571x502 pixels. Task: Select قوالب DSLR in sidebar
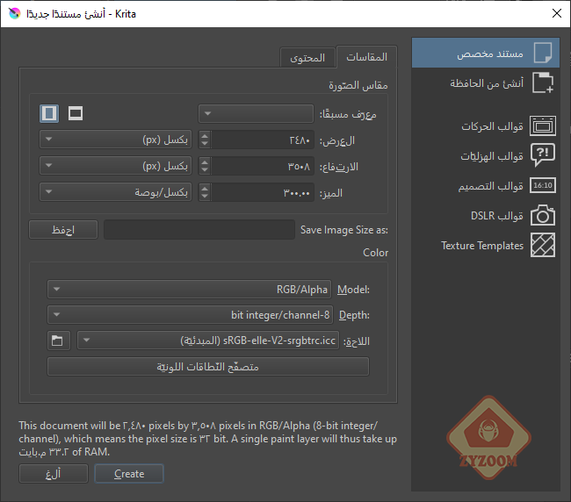pyautogui.click(x=486, y=215)
